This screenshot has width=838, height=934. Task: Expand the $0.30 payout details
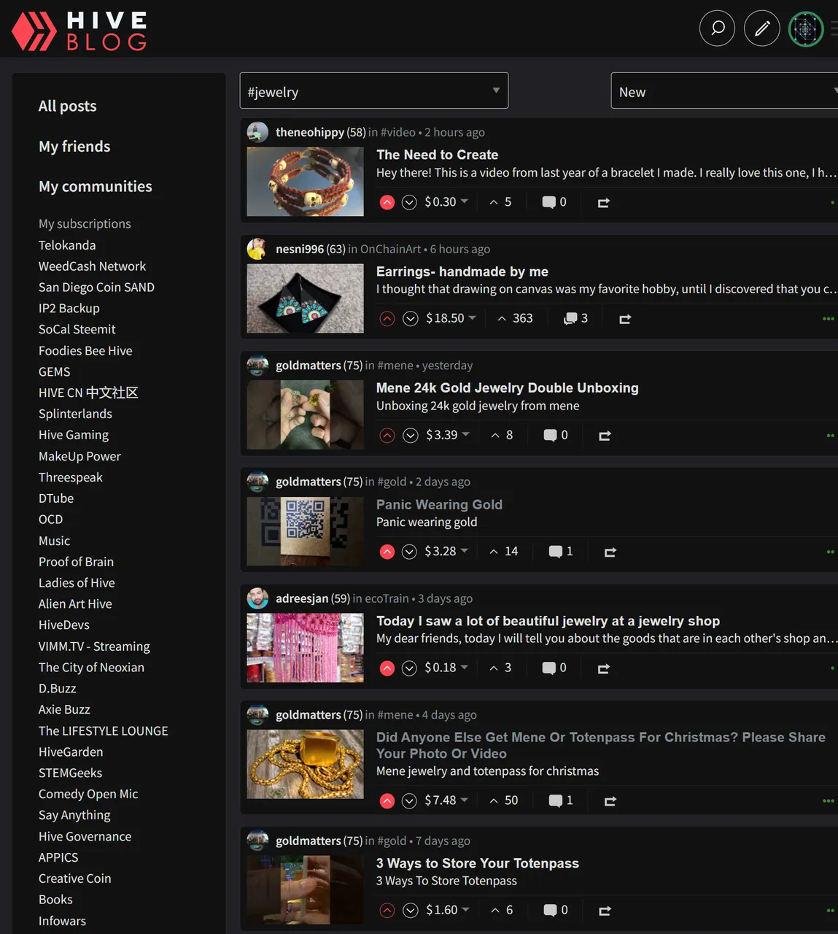pyautogui.click(x=446, y=202)
